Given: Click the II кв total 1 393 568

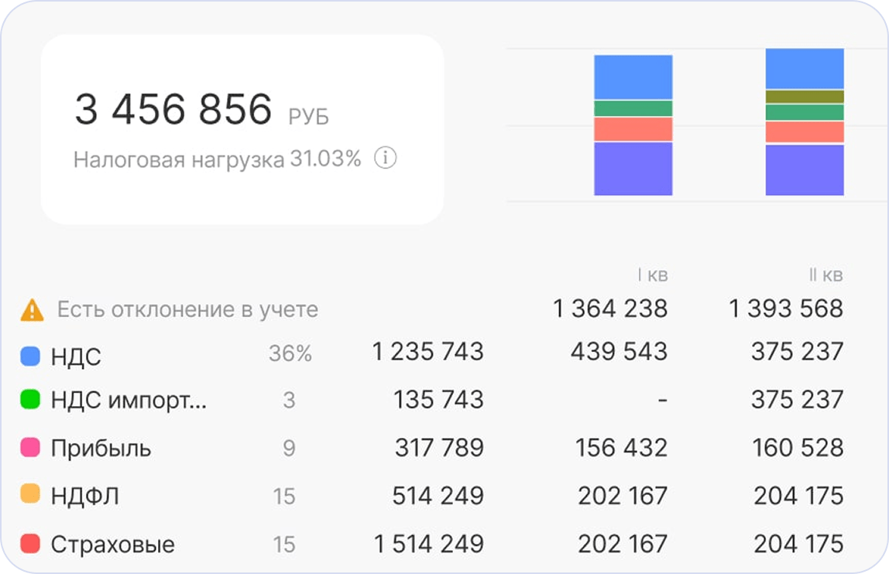Looking at the screenshot, I should click(x=786, y=309).
